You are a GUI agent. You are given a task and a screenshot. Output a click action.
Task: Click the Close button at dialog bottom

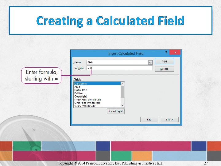[169, 120]
